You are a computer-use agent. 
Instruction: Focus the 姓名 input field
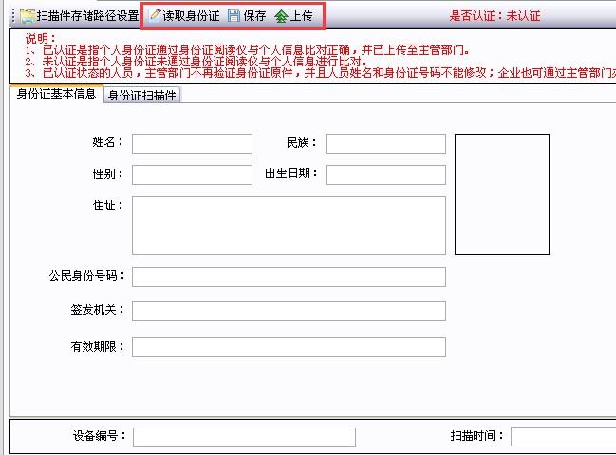(192, 143)
